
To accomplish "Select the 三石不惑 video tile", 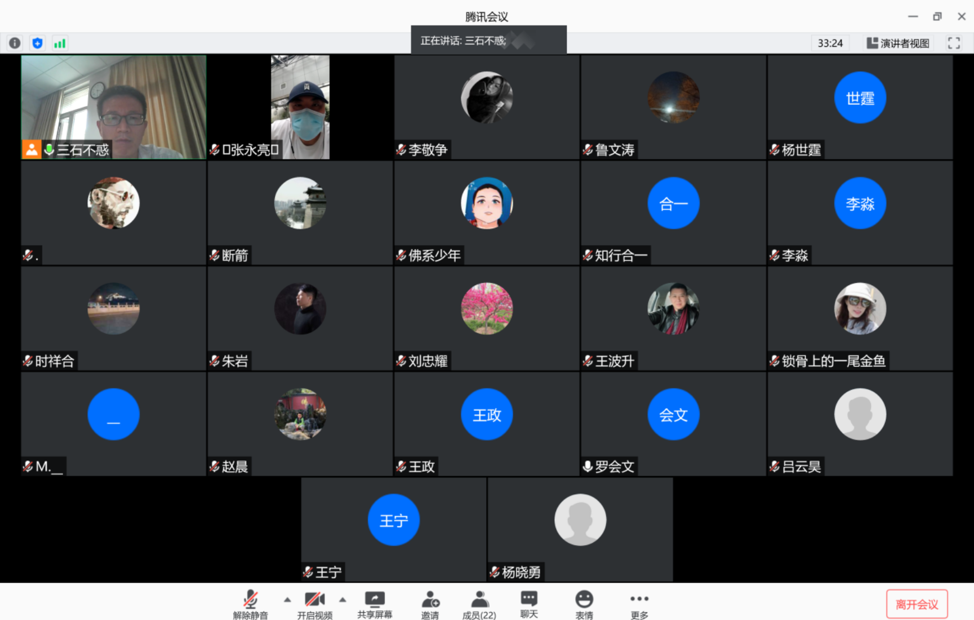I will click(x=114, y=107).
